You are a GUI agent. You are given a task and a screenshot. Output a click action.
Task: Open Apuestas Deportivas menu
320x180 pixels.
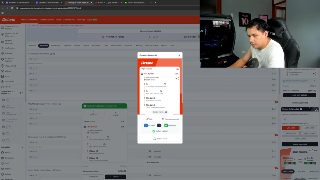coord(29,20)
